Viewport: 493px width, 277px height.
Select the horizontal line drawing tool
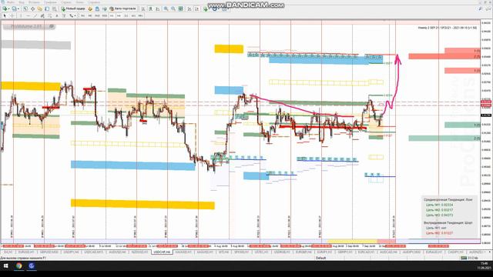click(28, 15)
